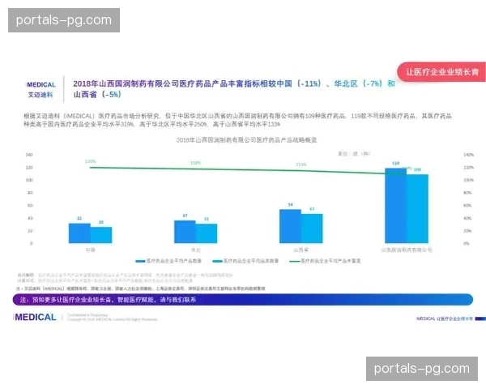Screen dimensions: 486x389
Task: Click the dark blue 山西省 bar labeled 54
Action: pos(290,226)
